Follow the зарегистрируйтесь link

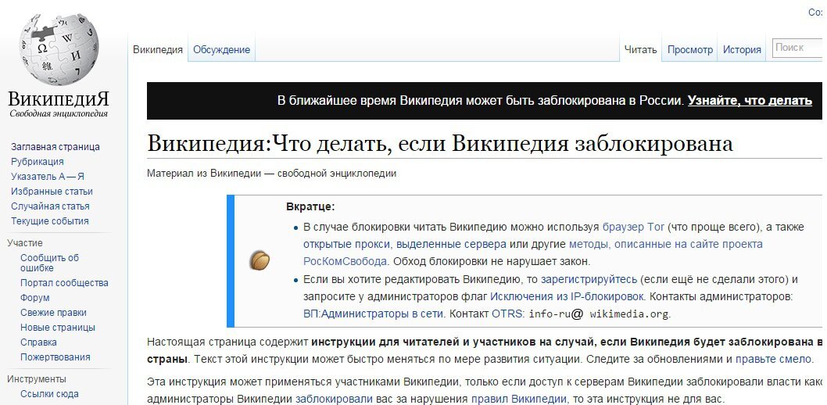[589, 278]
